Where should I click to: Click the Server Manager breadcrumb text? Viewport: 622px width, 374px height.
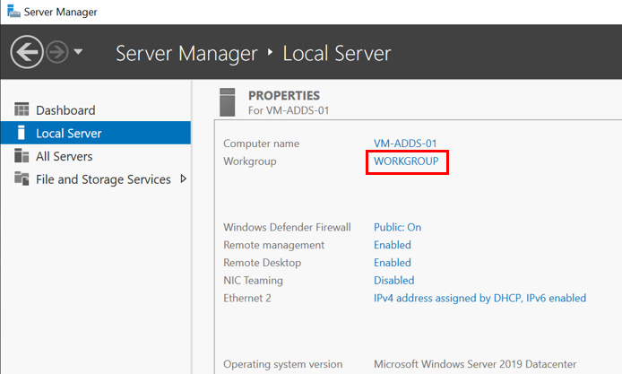[186, 53]
